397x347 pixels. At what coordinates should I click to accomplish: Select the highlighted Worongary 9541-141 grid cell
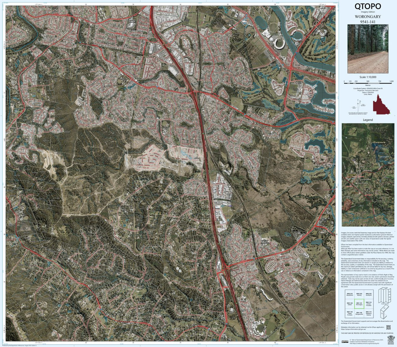coord(359,304)
